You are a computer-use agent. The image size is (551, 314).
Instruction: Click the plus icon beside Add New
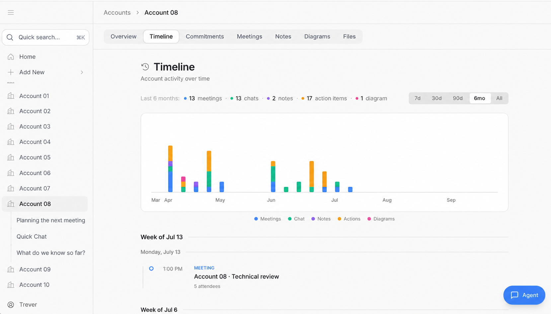pos(11,72)
